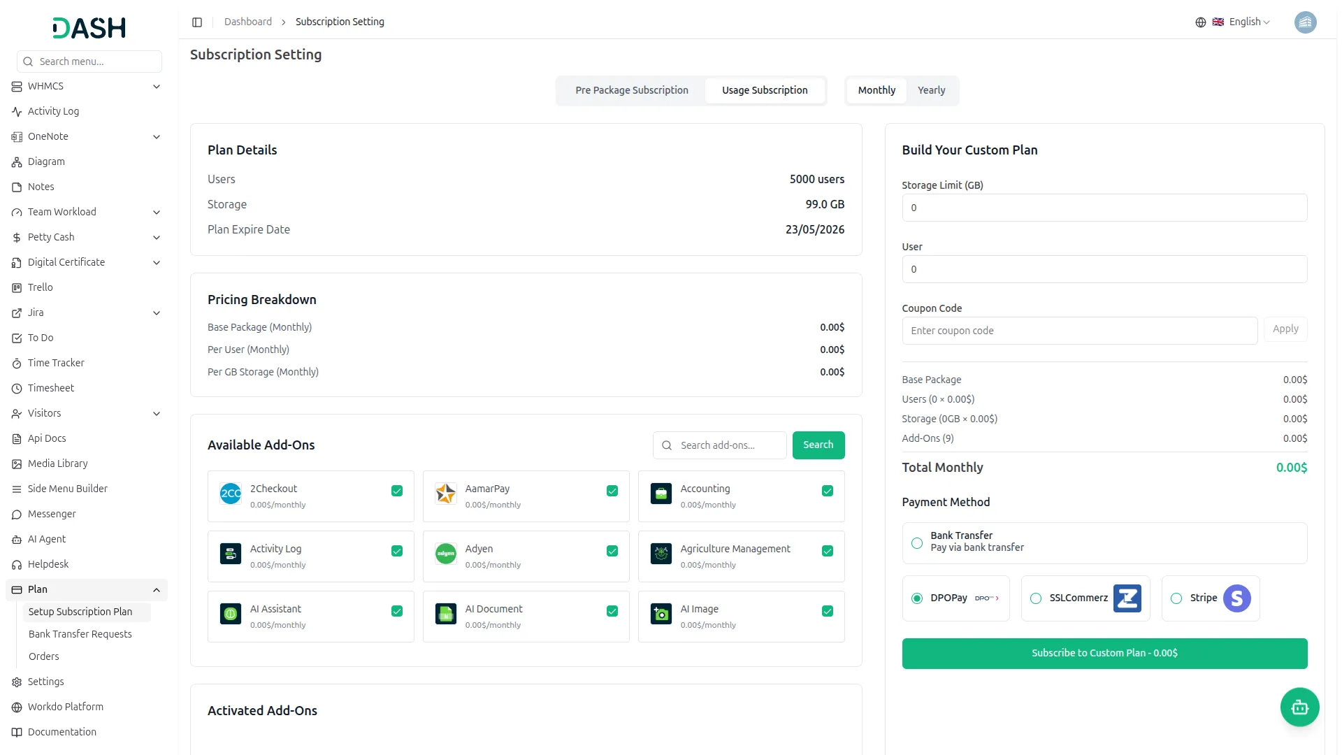Expand the Team Workload menu
The width and height of the screenshot is (1342, 755).
click(x=87, y=212)
